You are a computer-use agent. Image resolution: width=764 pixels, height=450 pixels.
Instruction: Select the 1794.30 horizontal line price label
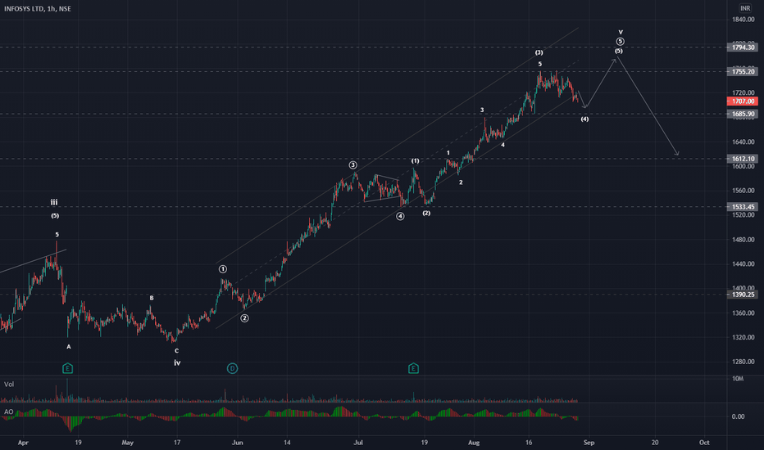(x=743, y=47)
